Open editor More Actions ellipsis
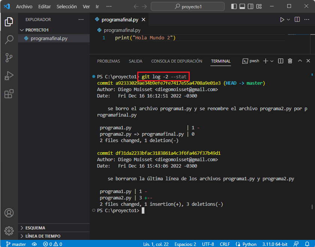 coord(307,19)
